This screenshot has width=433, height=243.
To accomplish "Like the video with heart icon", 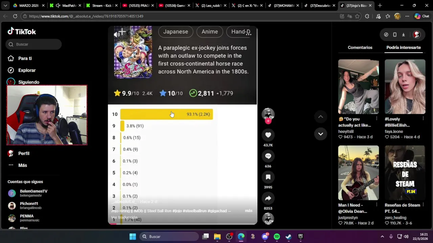I will click(268, 135).
